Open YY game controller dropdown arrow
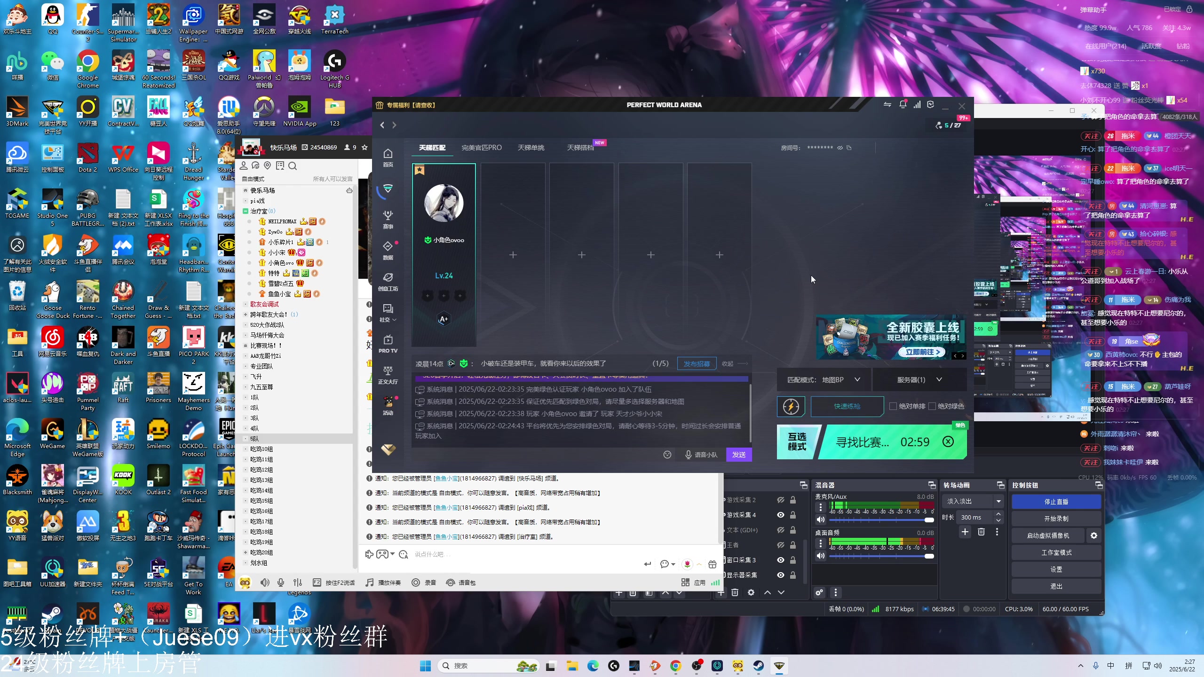The height and width of the screenshot is (677, 1204). coord(392,554)
